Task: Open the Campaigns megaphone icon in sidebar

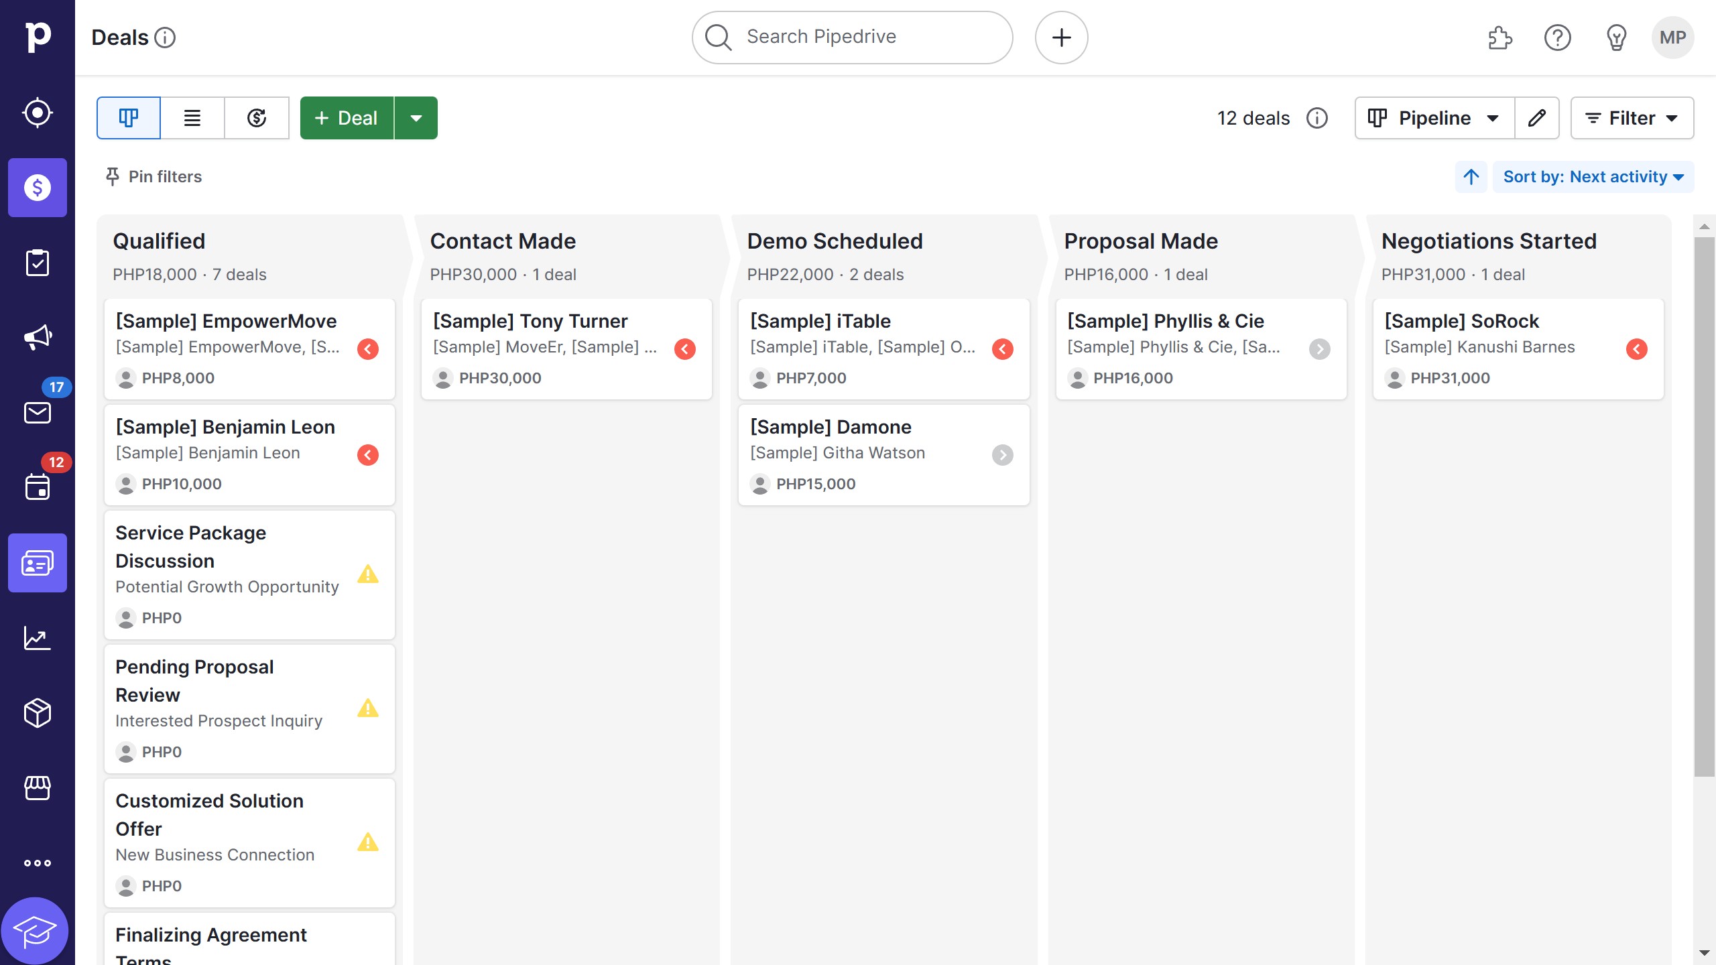Action: tap(38, 338)
